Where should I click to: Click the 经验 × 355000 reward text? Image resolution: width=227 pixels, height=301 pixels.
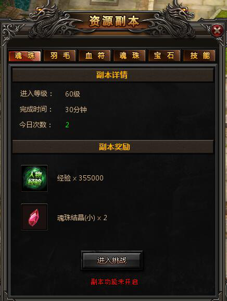click(x=80, y=178)
